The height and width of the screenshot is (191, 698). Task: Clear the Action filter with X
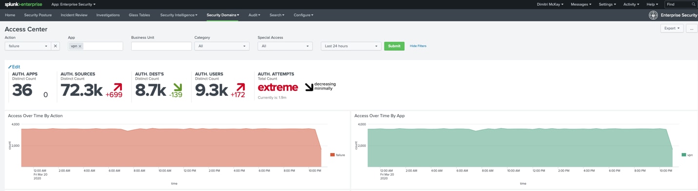[56, 46]
